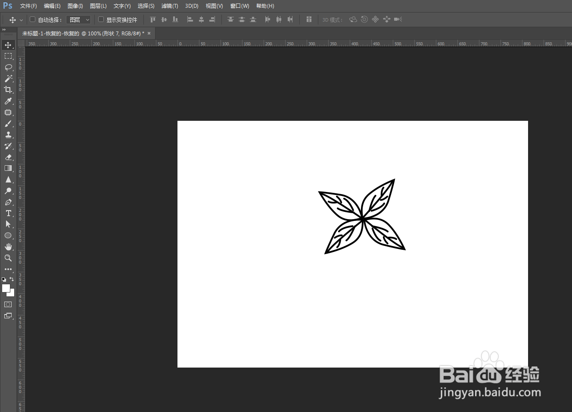This screenshot has height=412, width=572.
Task: Close the 未标题-1 document tab
Action: click(x=149, y=33)
